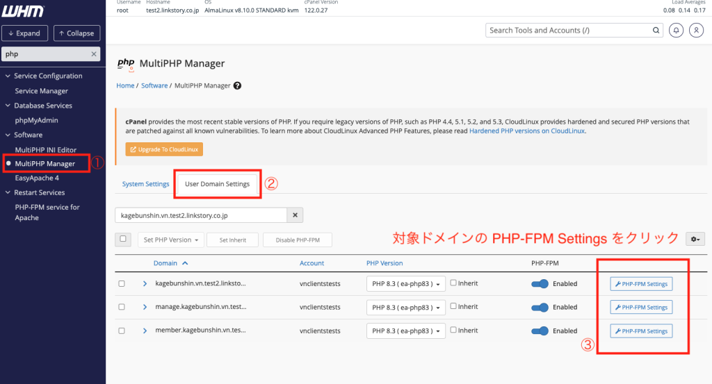The width and height of the screenshot is (712, 384).
Task: Open the table settings gear menu
Action: pos(695,239)
